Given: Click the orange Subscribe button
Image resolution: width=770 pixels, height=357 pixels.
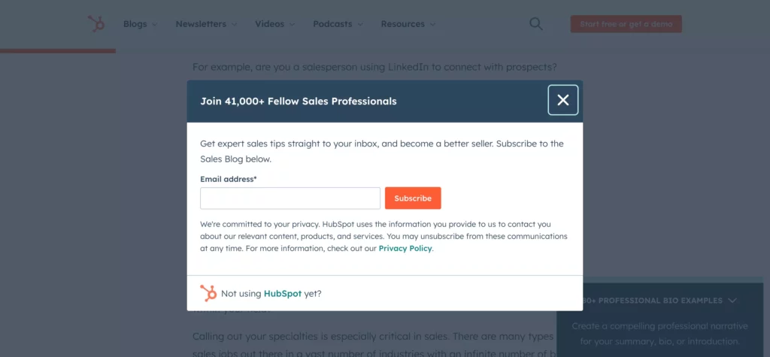Looking at the screenshot, I should click(413, 198).
